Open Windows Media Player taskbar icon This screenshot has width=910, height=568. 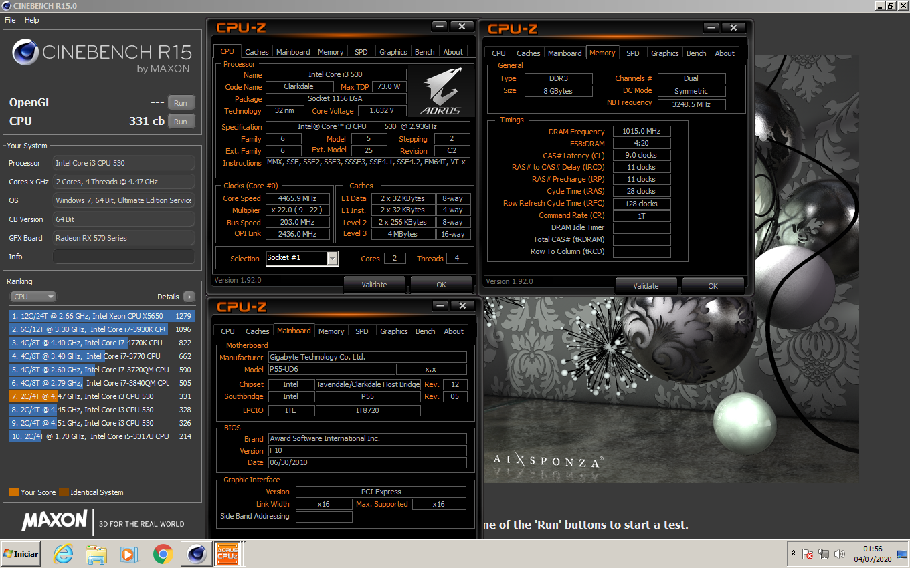(129, 554)
